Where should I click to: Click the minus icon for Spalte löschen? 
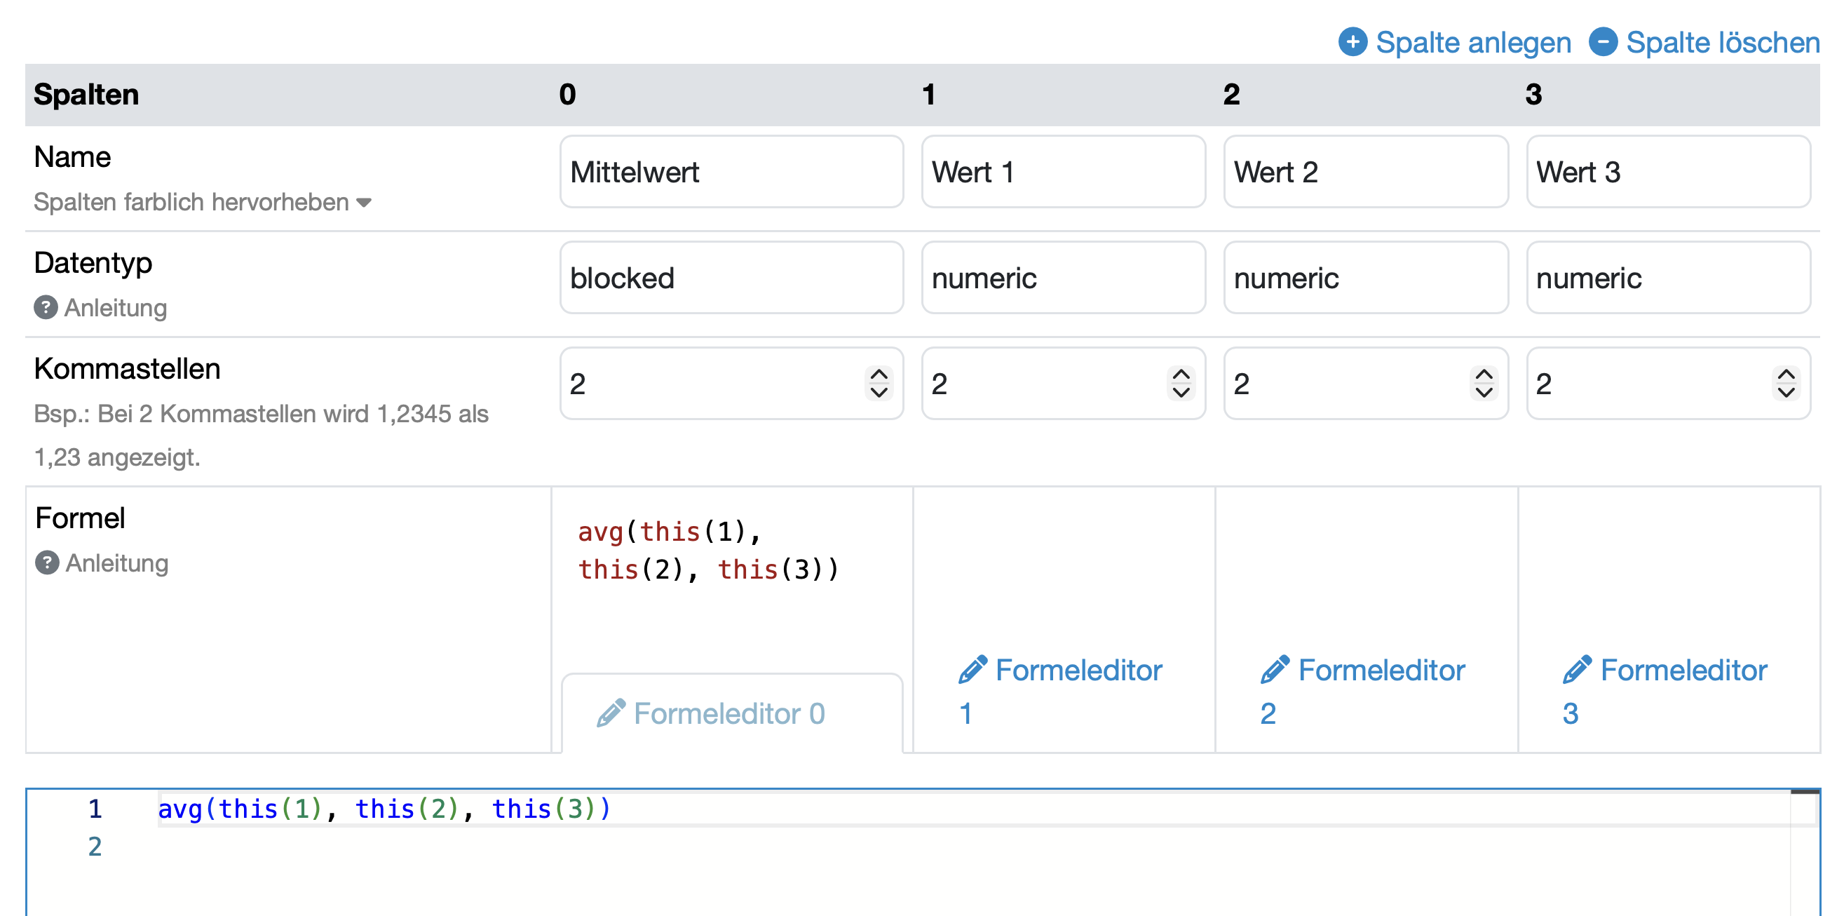click(x=1603, y=41)
